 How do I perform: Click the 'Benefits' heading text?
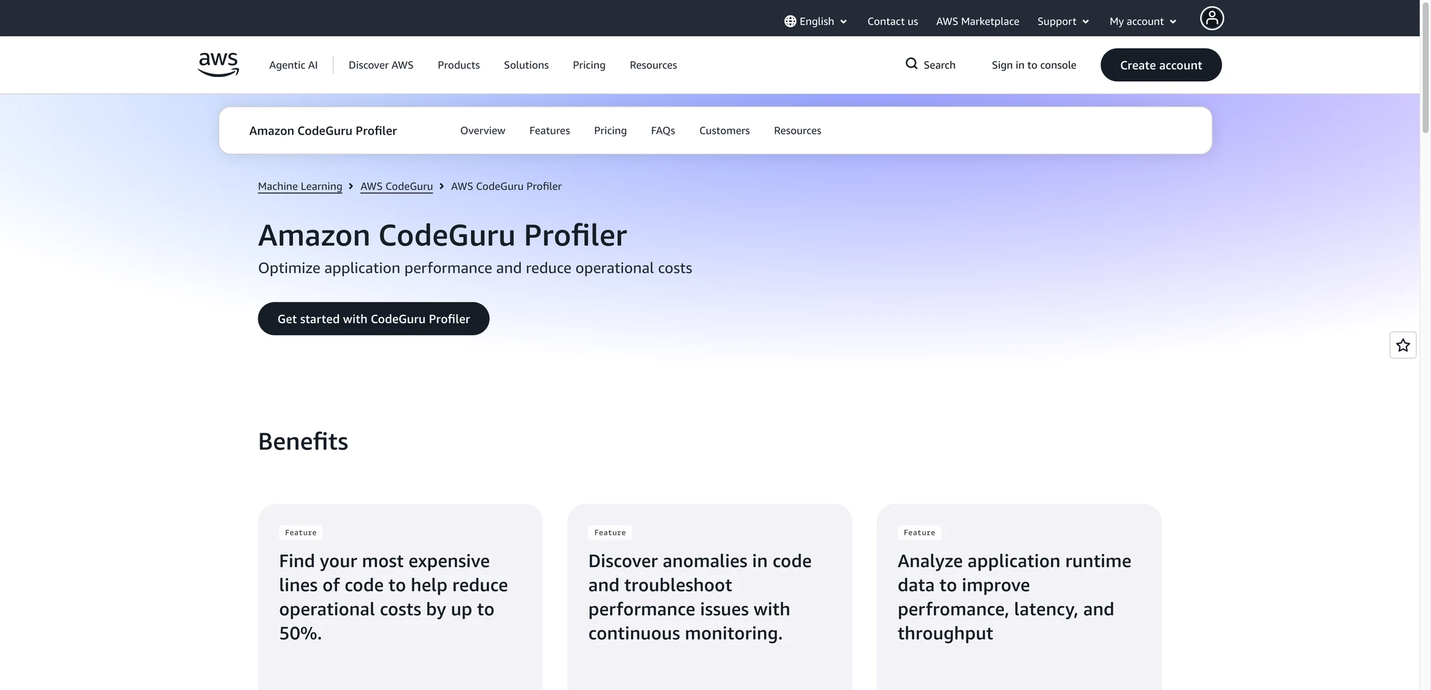[x=303, y=442]
